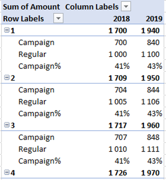
Task: Select the 1 111 Regular value
Action: 150,149
